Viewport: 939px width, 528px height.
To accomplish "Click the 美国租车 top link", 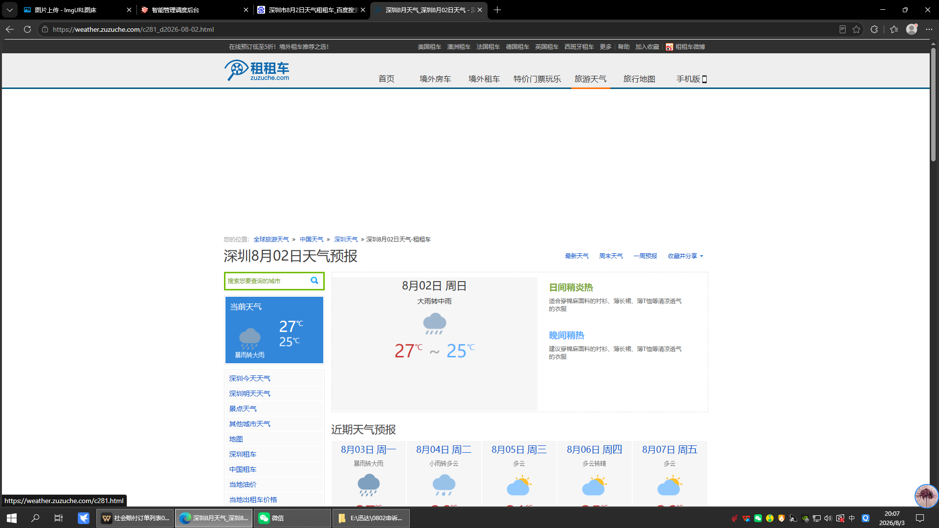I will tap(429, 47).
